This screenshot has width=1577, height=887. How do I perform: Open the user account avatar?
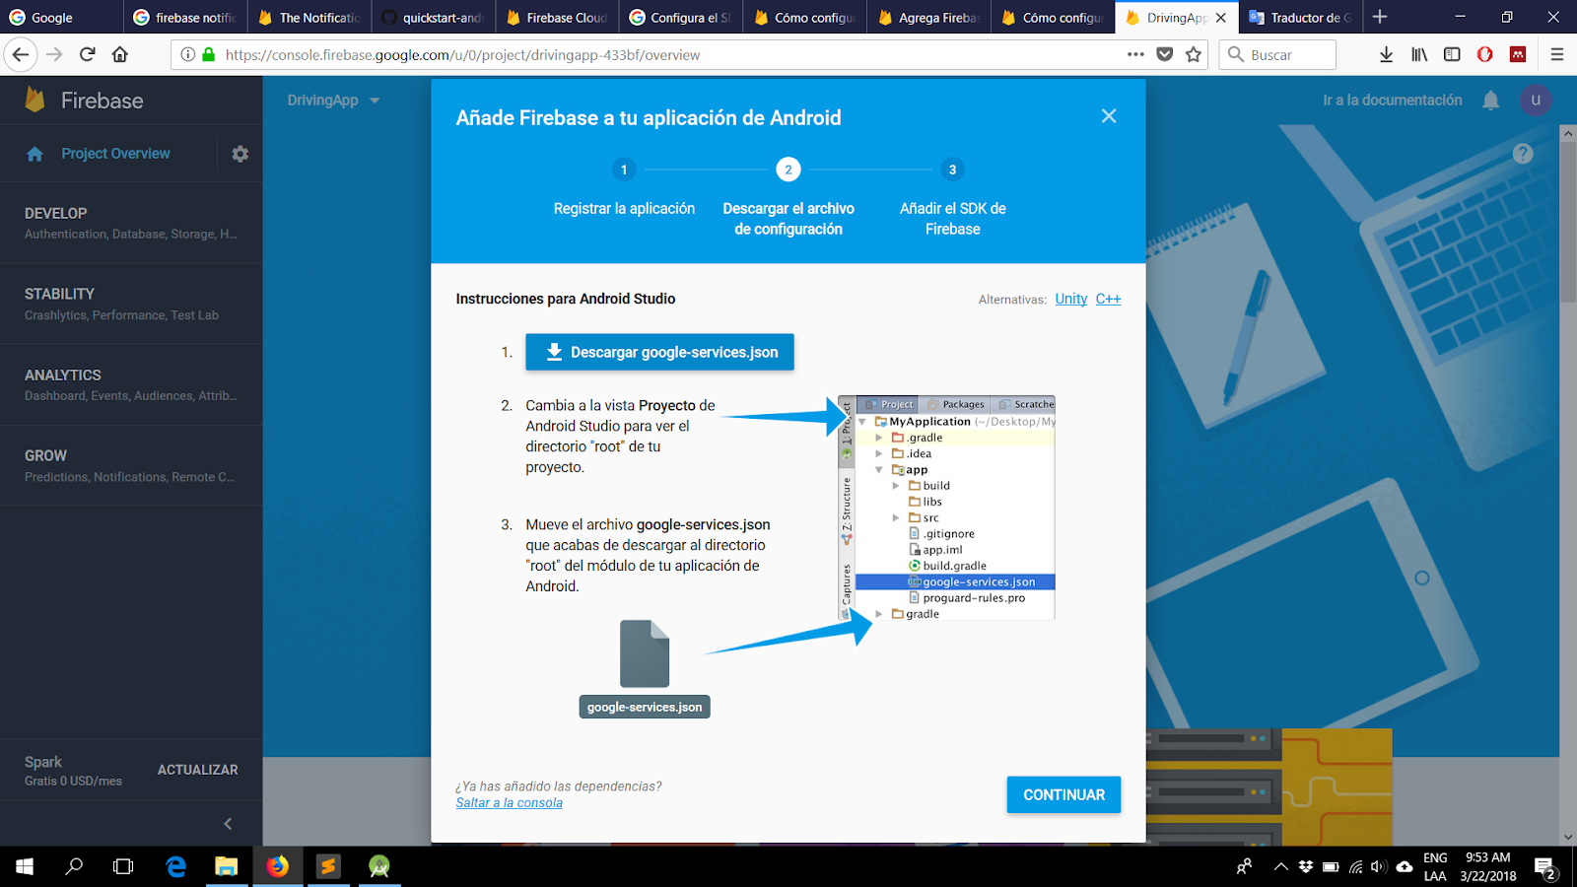coord(1536,101)
